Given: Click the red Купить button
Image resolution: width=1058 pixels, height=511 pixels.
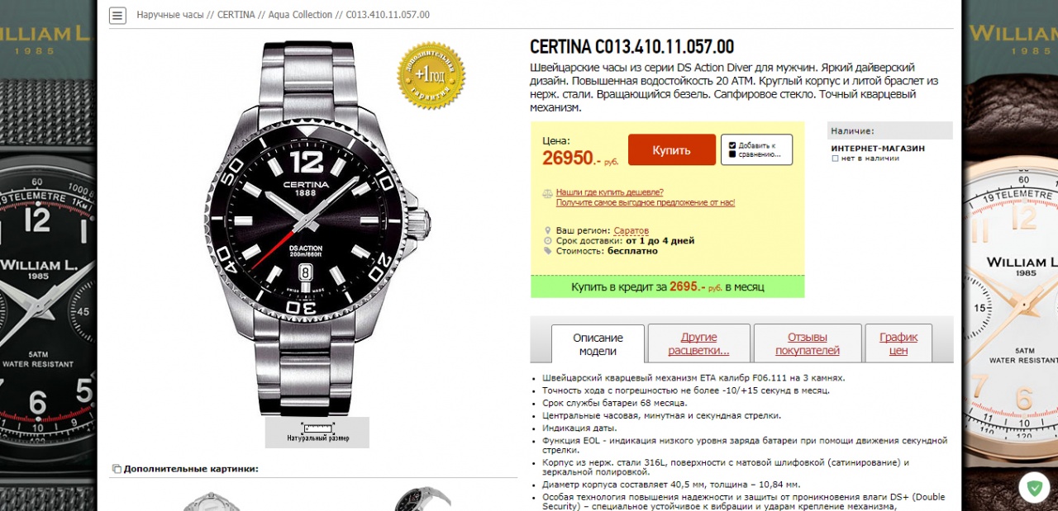Looking at the screenshot, I should (x=671, y=150).
